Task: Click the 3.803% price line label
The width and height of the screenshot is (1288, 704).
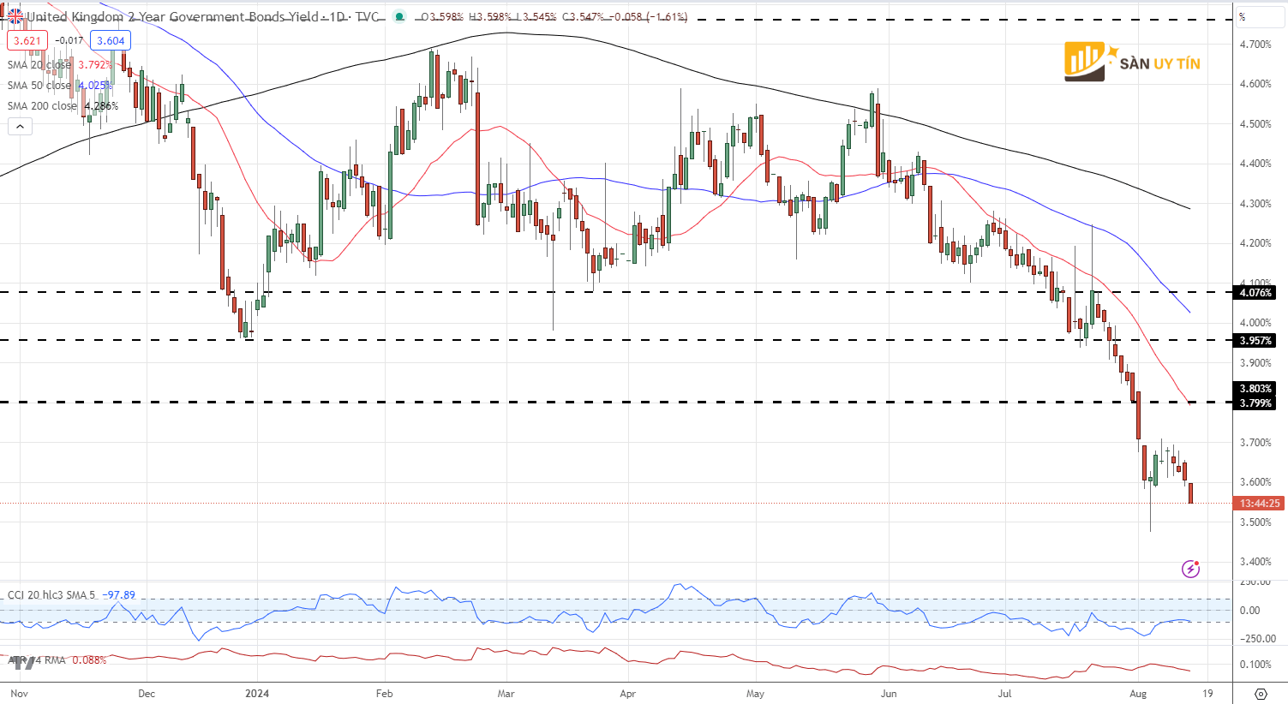Action: pos(1255,389)
